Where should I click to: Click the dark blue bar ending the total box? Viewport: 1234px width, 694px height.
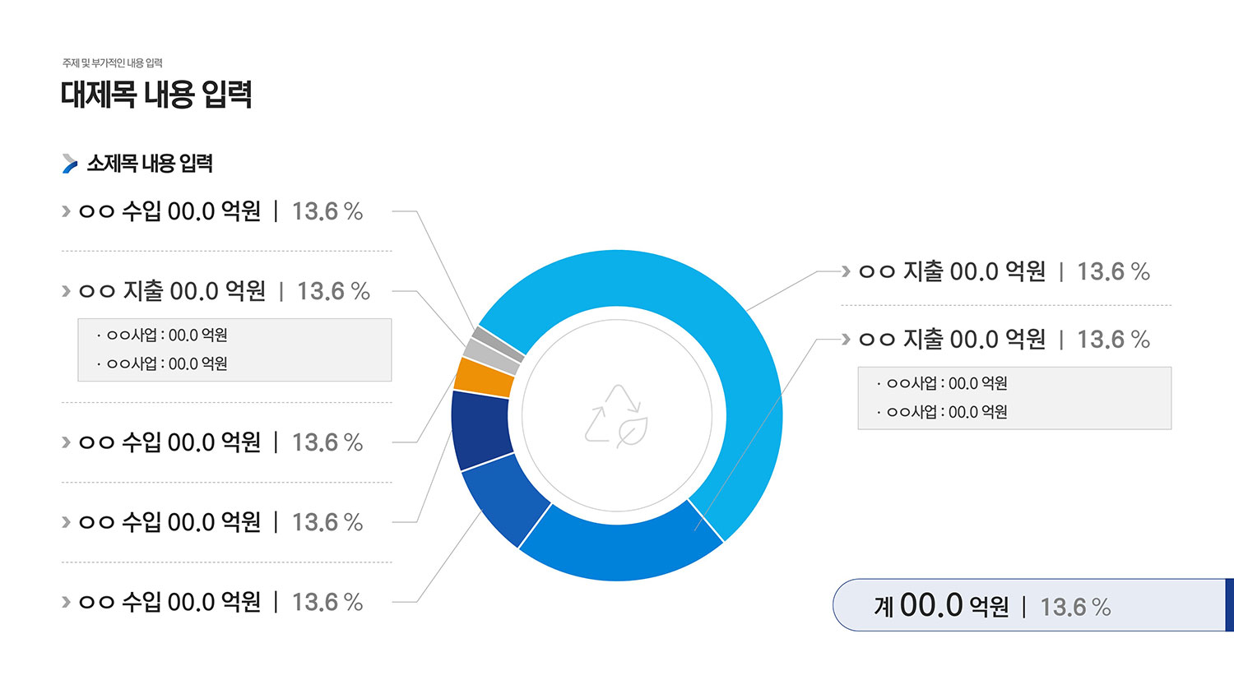(x=1230, y=605)
